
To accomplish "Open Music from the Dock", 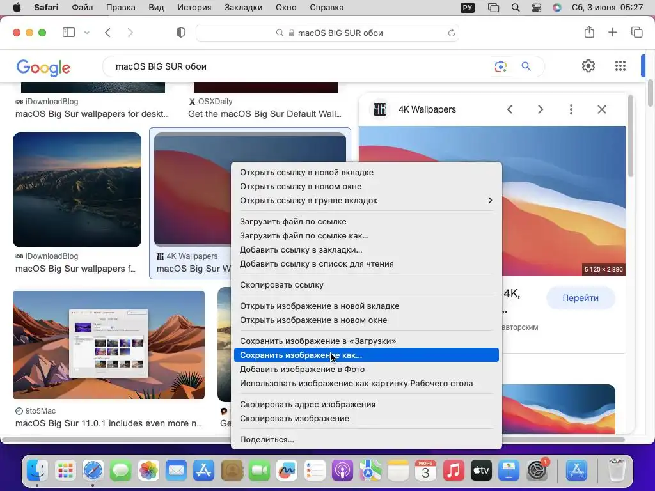I will [x=454, y=471].
